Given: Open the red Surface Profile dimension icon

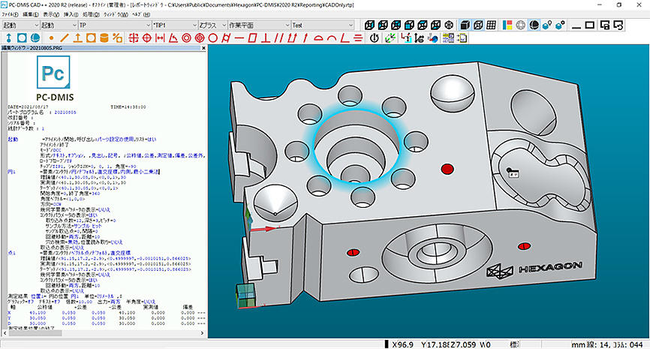Looking at the screenshot, I should coord(319,38).
